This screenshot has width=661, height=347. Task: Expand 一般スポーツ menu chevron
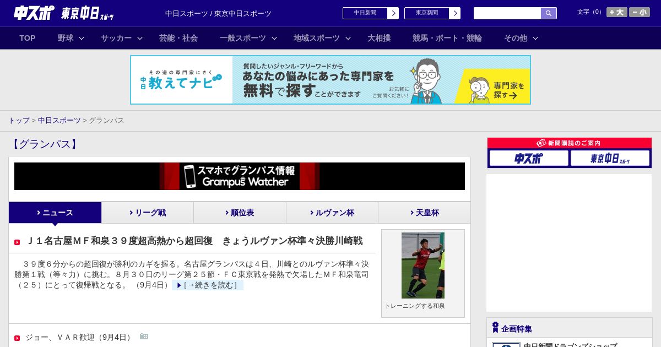274,39
